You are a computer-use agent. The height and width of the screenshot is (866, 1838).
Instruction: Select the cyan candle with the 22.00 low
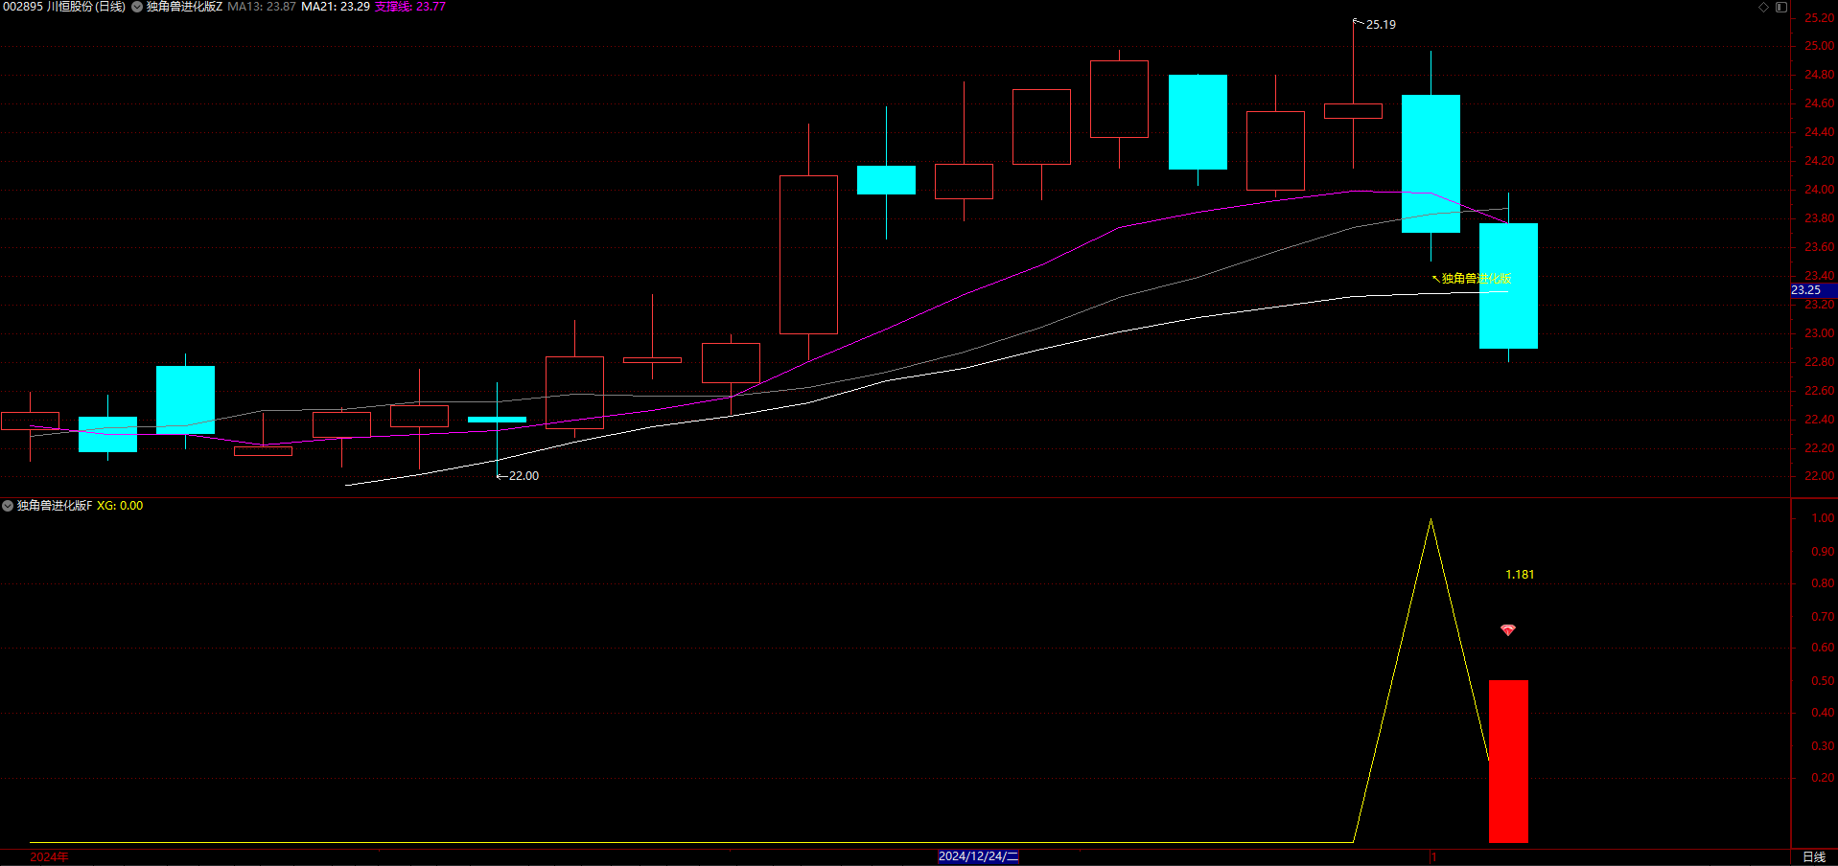coord(497,420)
